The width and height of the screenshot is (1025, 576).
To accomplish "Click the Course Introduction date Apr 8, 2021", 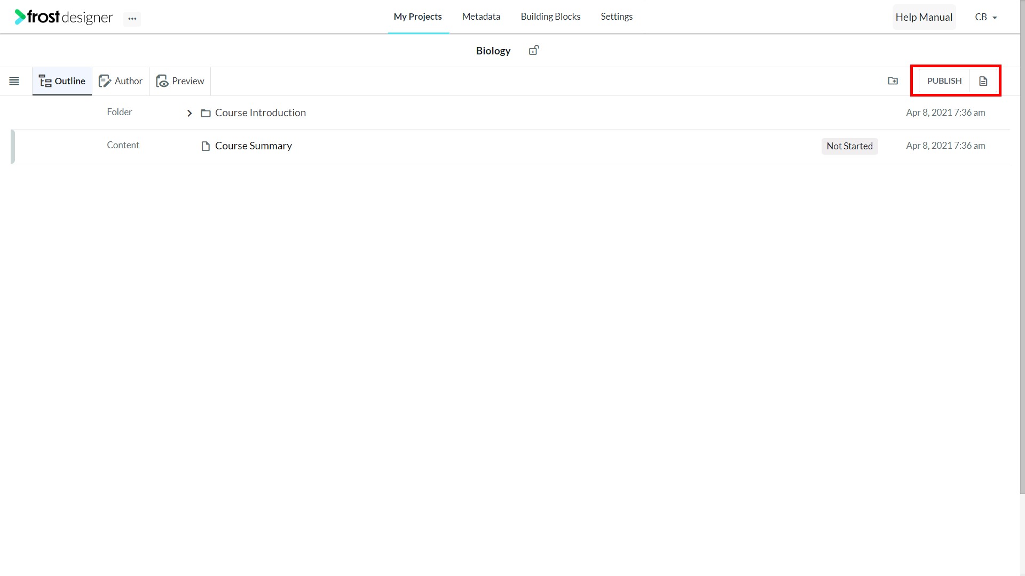I will (x=945, y=113).
